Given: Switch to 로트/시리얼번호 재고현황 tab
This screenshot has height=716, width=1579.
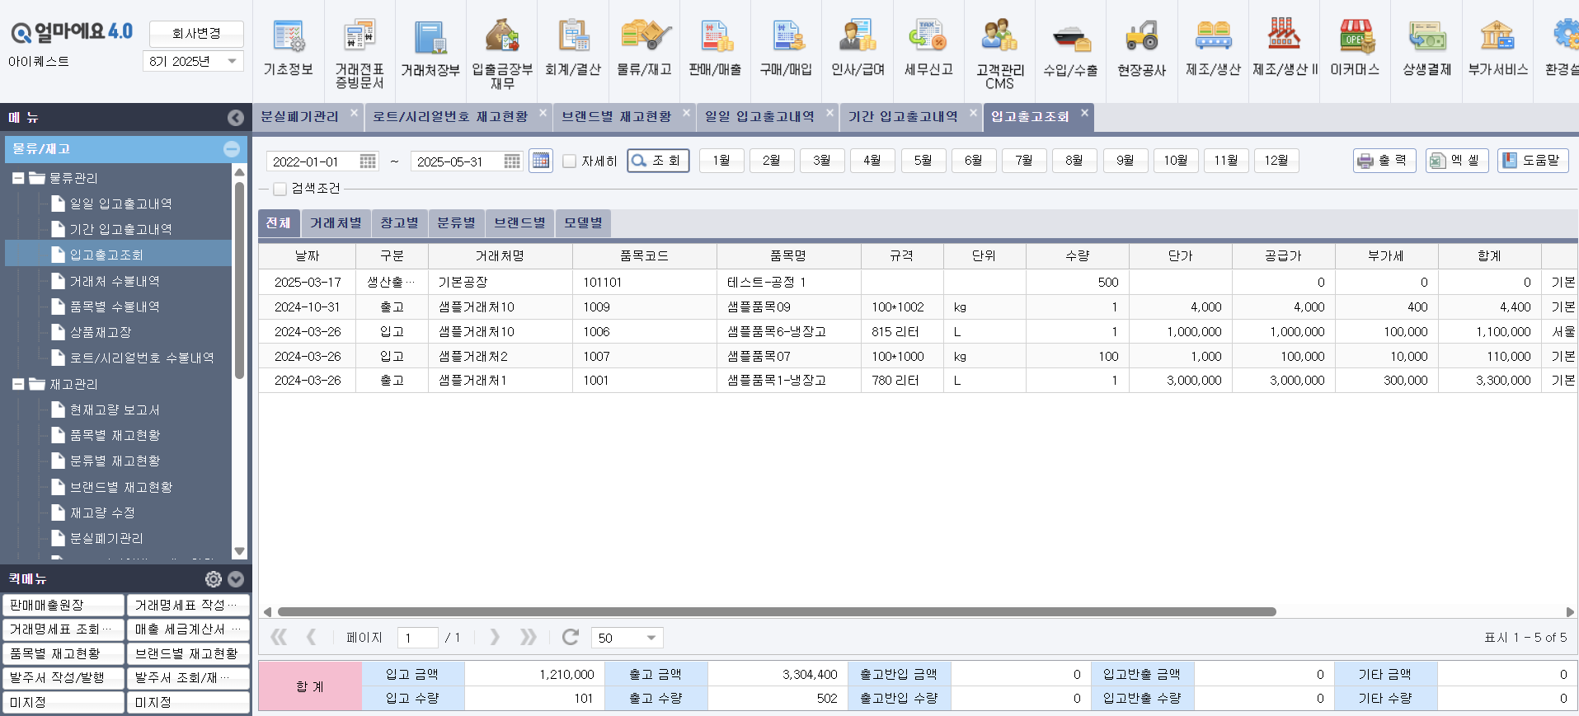Looking at the screenshot, I should [x=450, y=117].
